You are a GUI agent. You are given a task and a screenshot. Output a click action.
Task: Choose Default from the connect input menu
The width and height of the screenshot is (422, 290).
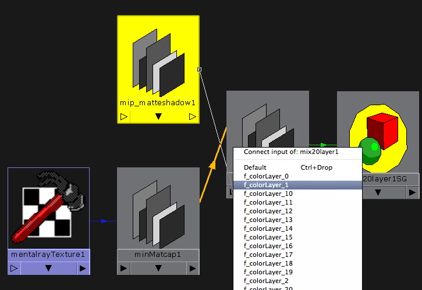coord(297,167)
